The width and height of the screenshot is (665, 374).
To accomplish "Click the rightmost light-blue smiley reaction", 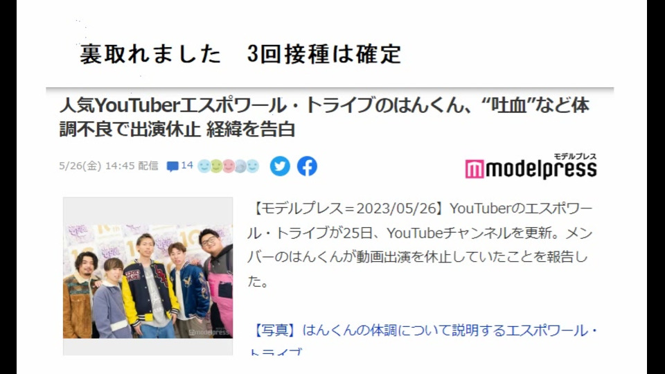I will click(253, 166).
